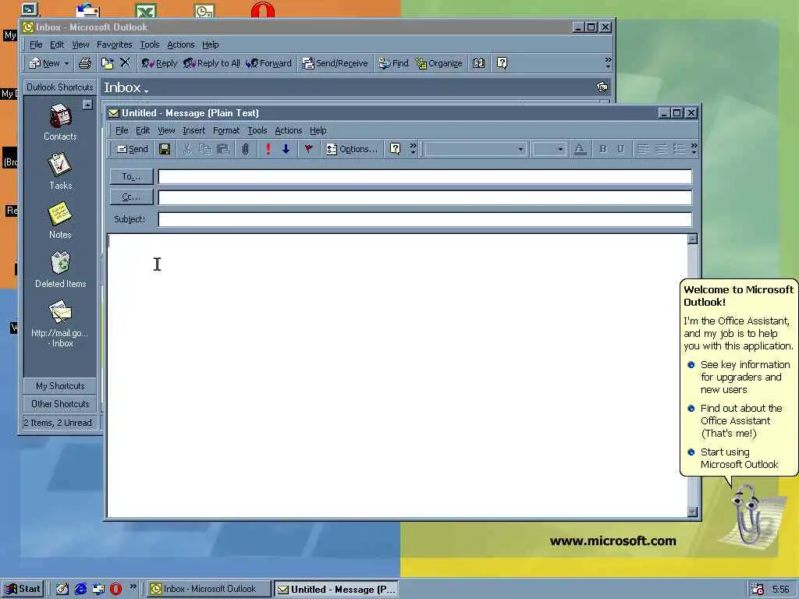Expand more buttons on Formatting toolbar
The height and width of the screenshot is (599, 799).
pyautogui.click(x=694, y=149)
